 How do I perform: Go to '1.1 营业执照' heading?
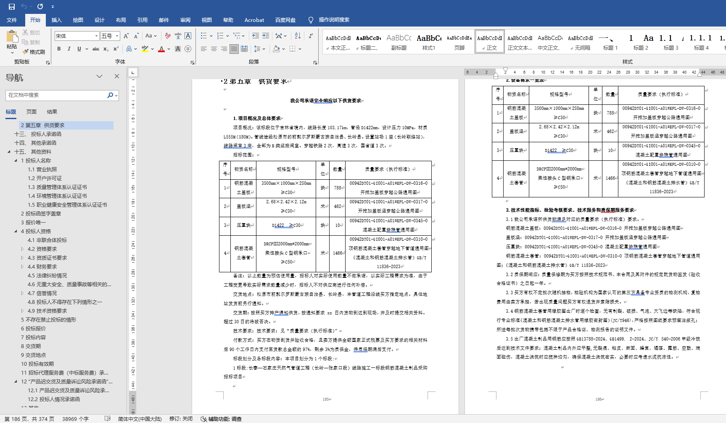pyautogui.click(x=42, y=169)
